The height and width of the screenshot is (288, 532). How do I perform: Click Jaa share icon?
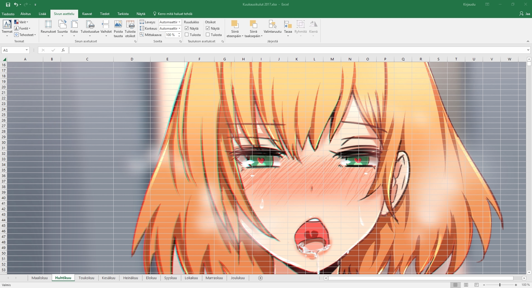click(525, 14)
